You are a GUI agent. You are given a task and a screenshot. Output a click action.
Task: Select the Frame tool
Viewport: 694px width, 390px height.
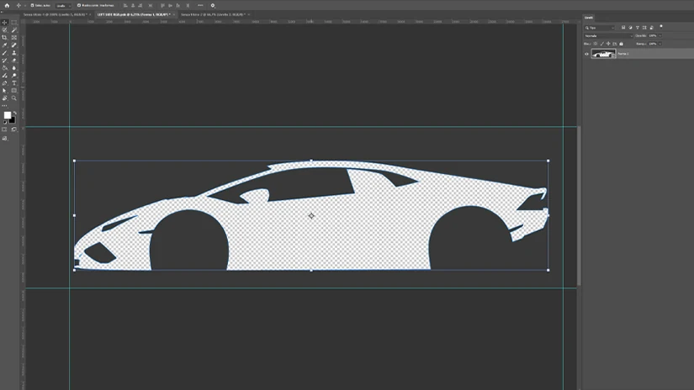coord(14,38)
